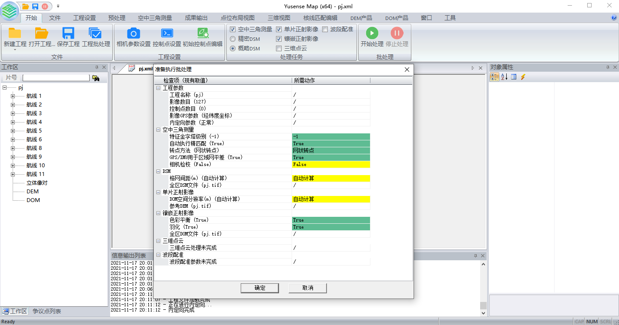Click the green 开始处理 play icon
The width and height of the screenshot is (619, 325).
[372, 33]
